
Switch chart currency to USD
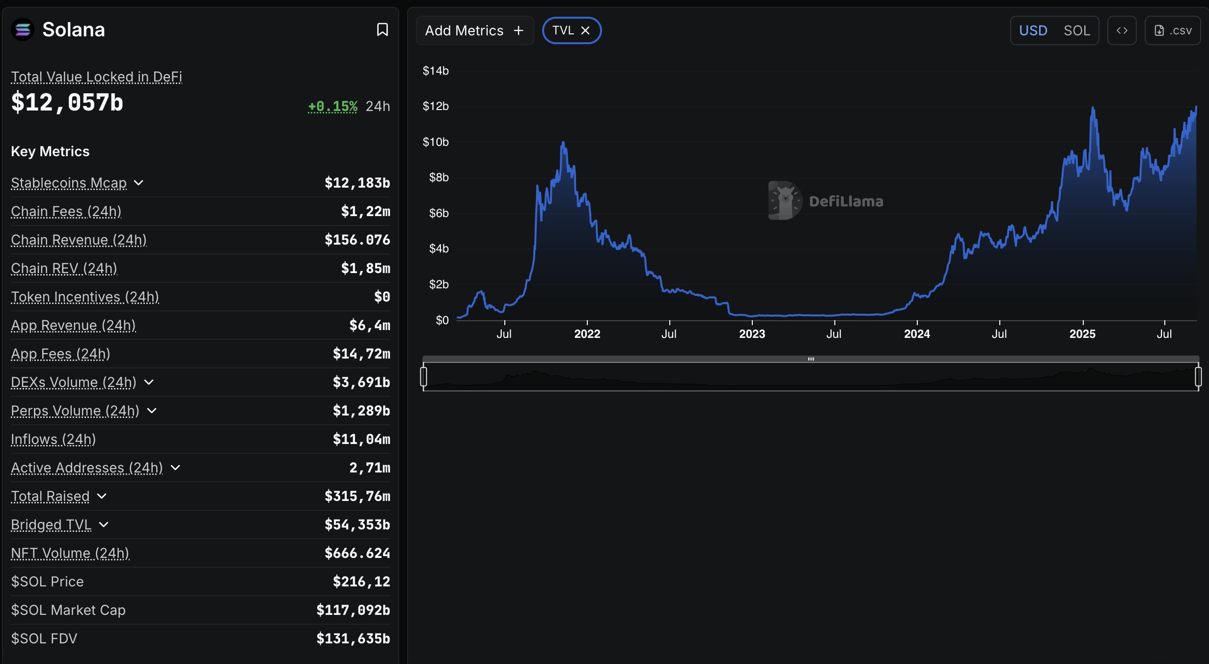coord(1033,30)
